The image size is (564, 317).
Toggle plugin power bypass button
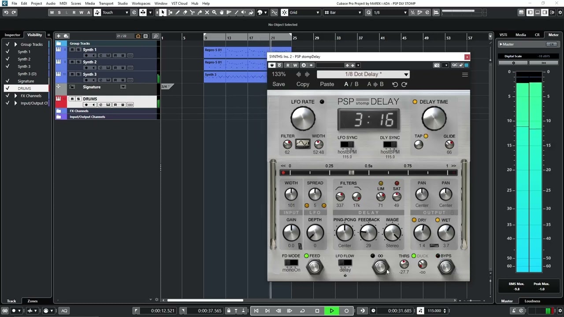coord(271,65)
